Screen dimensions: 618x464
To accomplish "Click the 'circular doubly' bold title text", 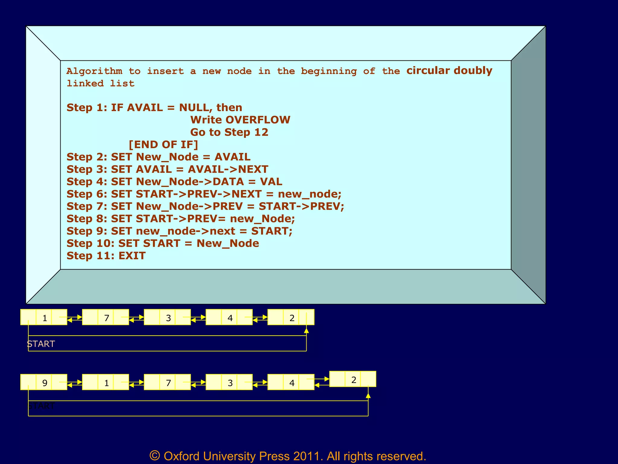I will [449, 70].
